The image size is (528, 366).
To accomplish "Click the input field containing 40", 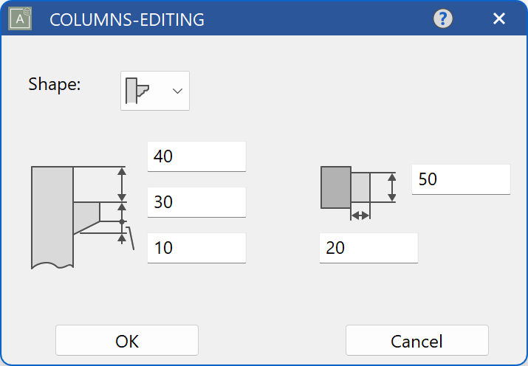I will tap(196, 156).
